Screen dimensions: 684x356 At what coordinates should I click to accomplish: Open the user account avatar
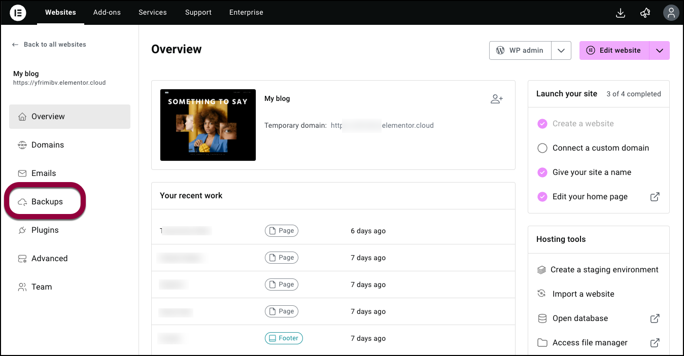click(x=671, y=13)
